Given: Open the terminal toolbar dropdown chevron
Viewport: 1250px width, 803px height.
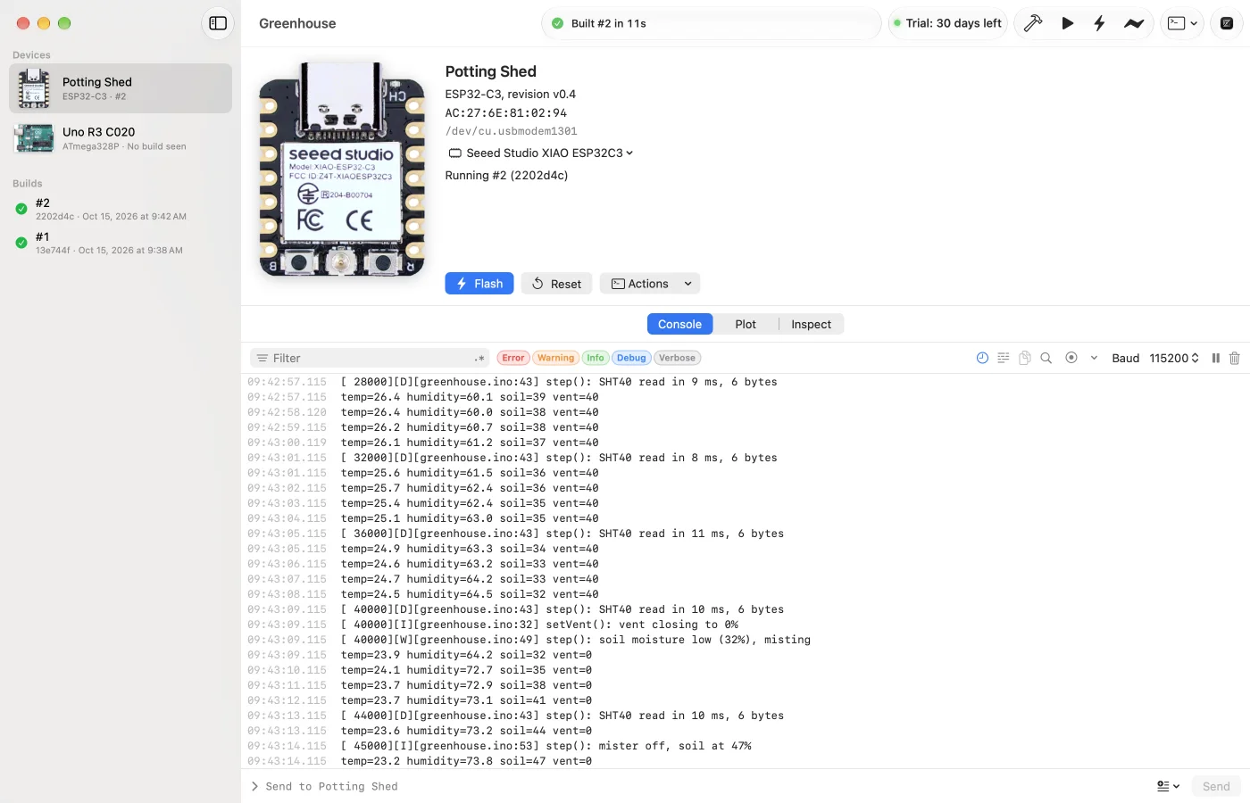Looking at the screenshot, I should (1194, 23).
